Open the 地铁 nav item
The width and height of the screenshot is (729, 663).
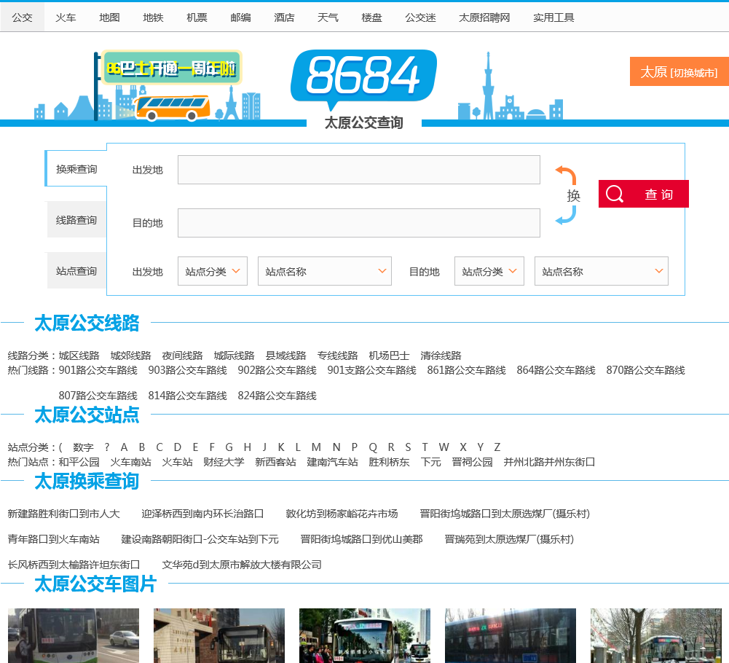pos(153,17)
